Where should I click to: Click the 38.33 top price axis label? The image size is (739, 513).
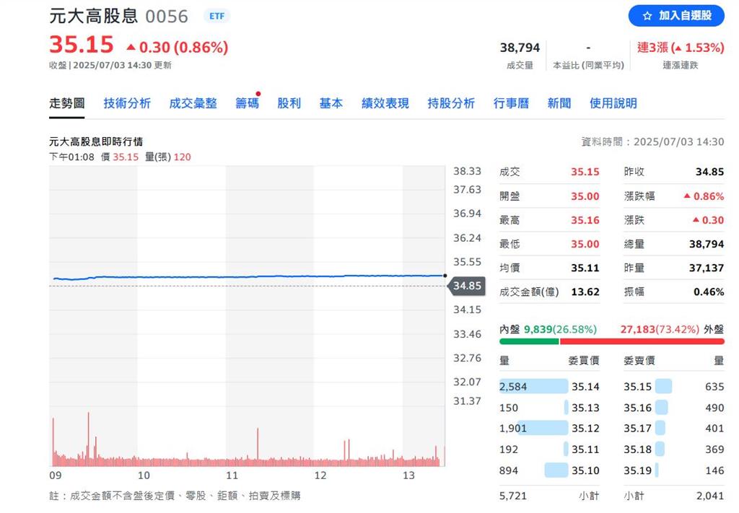click(x=467, y=172)
